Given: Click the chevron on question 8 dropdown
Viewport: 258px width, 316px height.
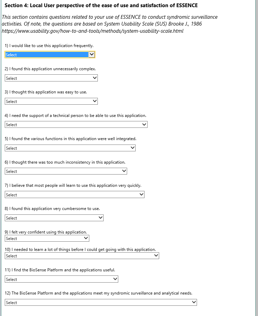Looking at the screenshot, I should coord(101,218).
